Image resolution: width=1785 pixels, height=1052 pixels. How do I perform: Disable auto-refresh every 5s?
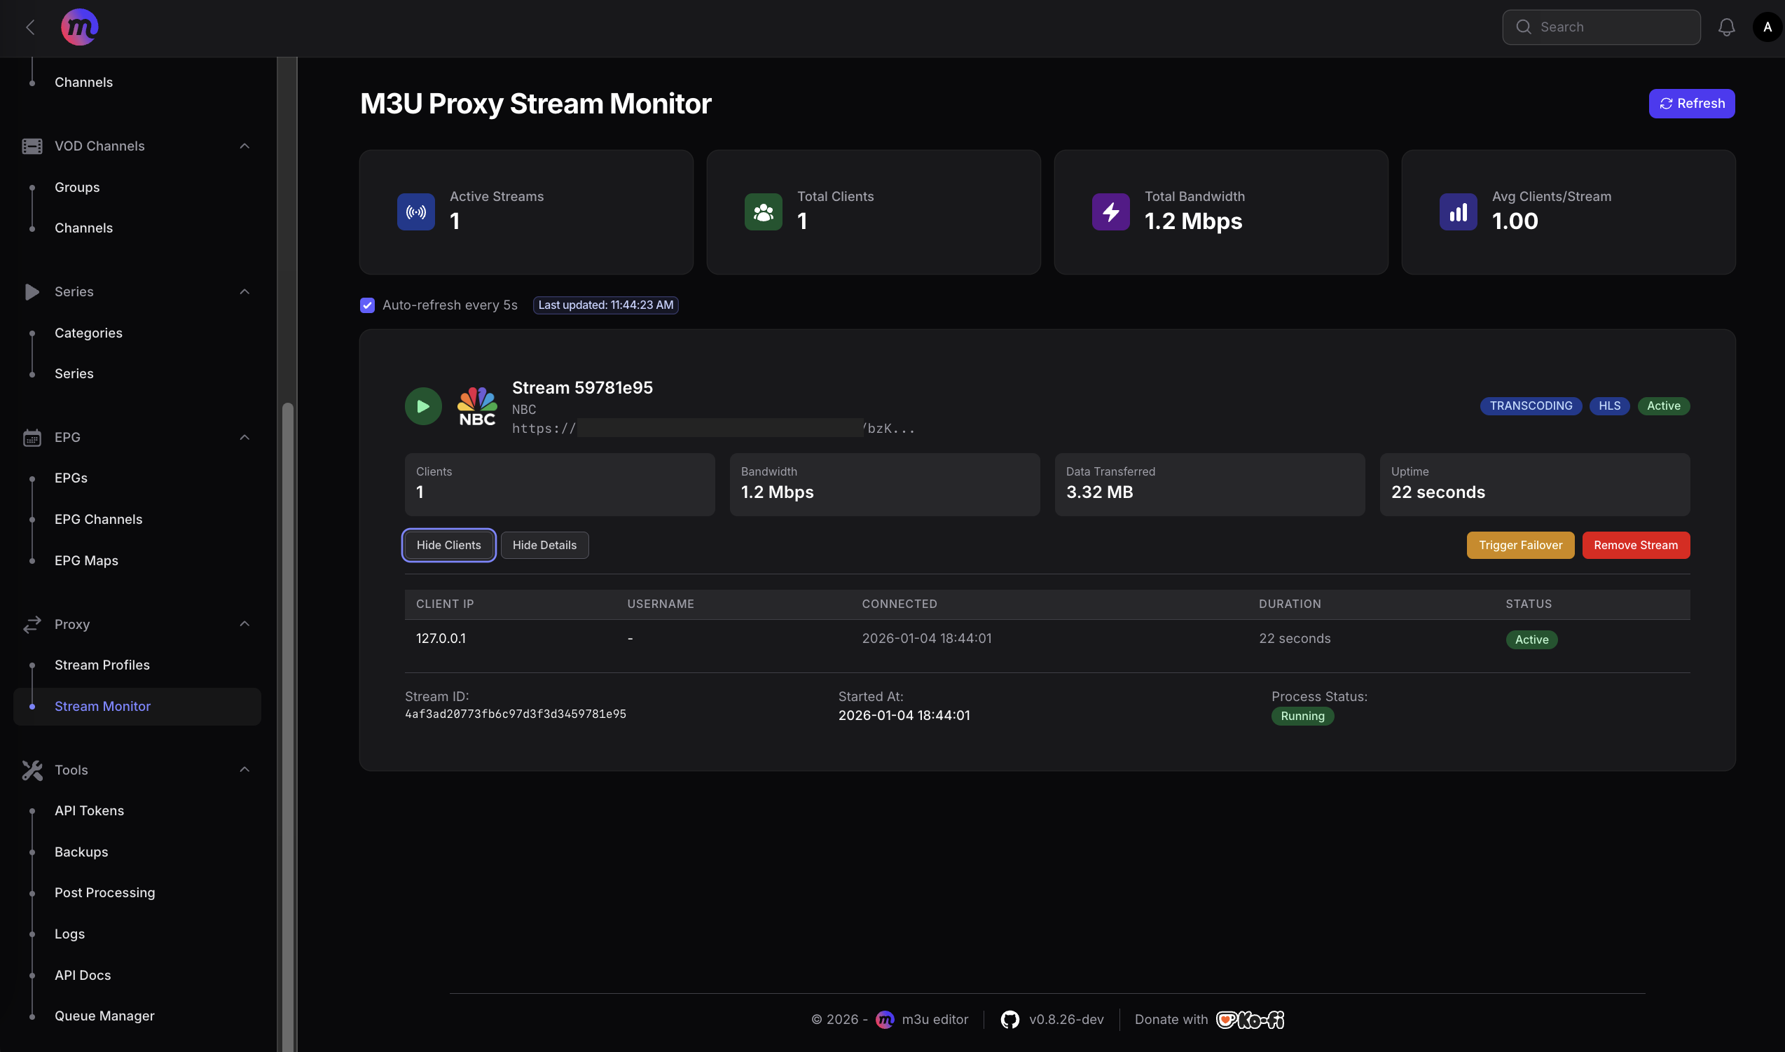(x=367, y=305)
